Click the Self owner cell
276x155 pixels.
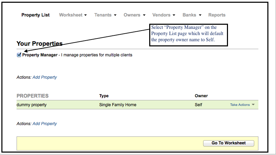198,105
